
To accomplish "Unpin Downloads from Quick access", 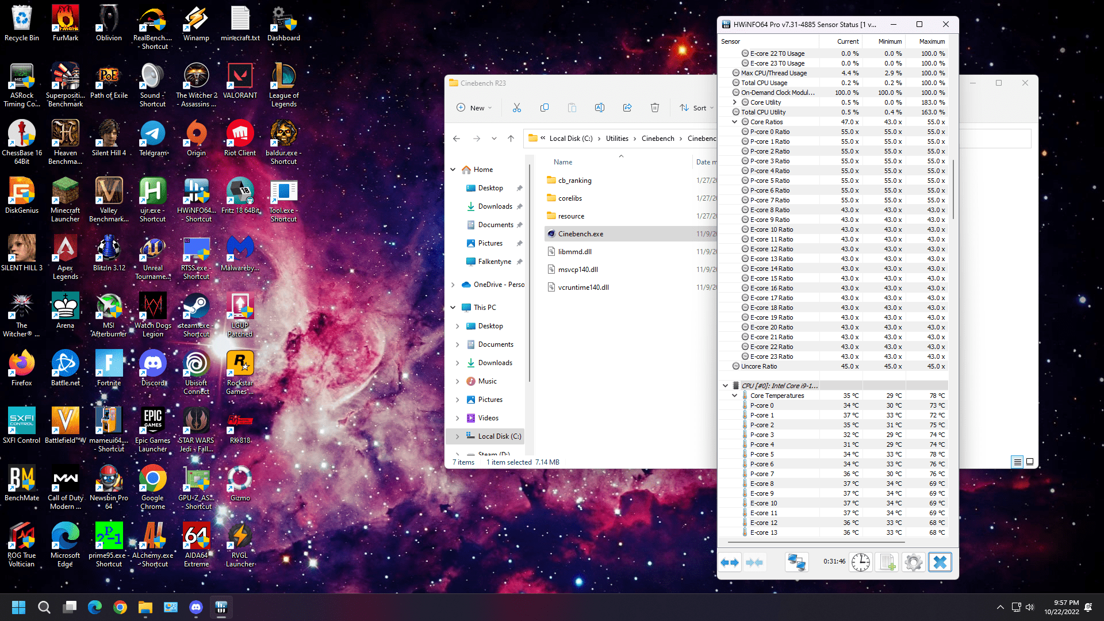I will click(519, 206).
